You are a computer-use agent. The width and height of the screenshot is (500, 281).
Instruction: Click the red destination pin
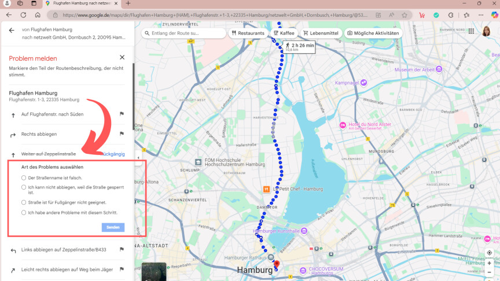[277, 264]
